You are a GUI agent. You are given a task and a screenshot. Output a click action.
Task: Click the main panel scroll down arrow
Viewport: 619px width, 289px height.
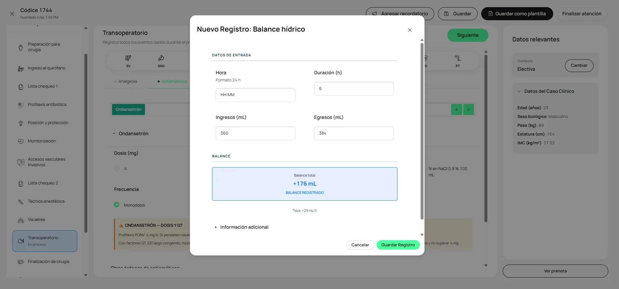486,266
